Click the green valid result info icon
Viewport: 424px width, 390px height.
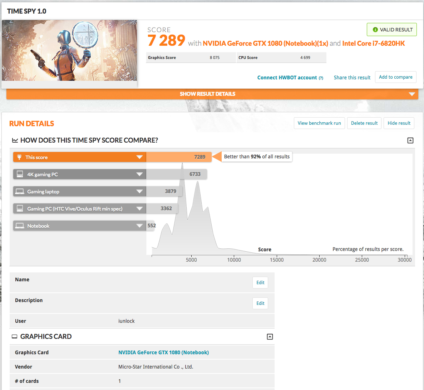click(x=375, y=30)
